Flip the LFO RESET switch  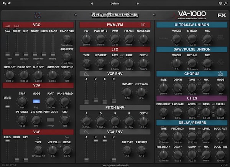[122, 57]
